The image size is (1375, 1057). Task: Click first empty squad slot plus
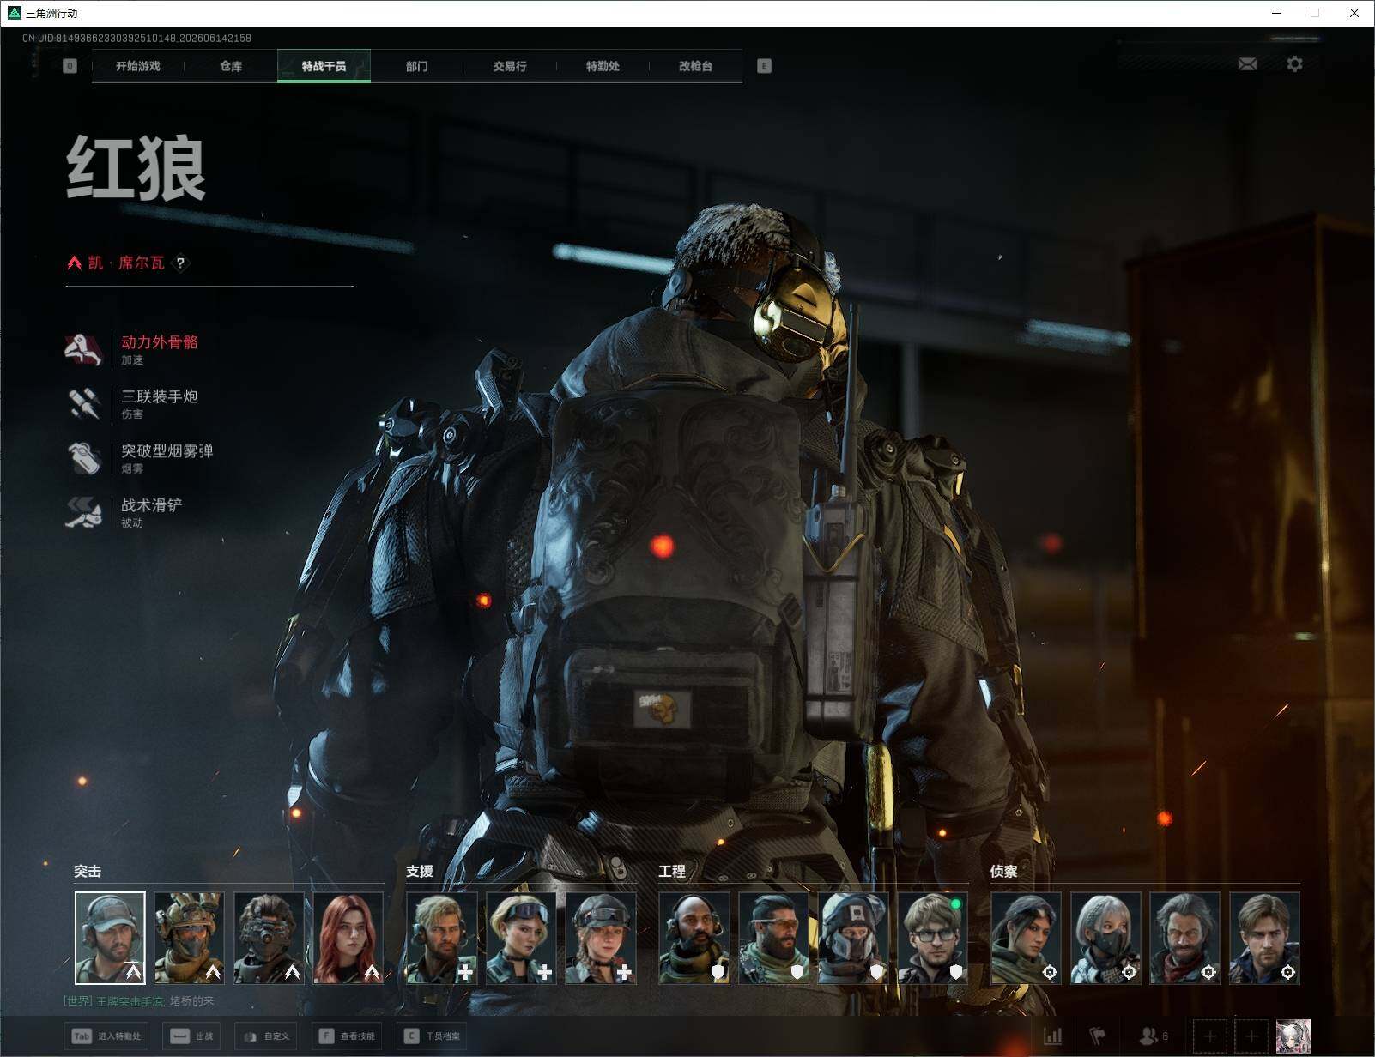(1210, 1036)
